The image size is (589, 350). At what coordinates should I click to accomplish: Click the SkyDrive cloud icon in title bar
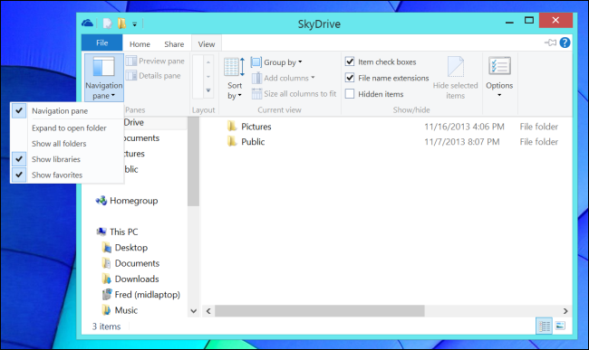[88, 24]
